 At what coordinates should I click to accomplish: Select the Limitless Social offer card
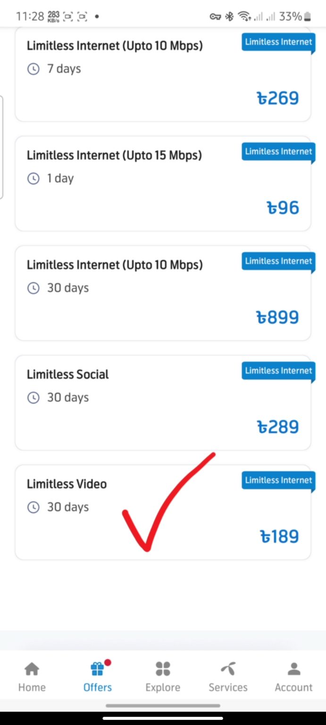163,401
